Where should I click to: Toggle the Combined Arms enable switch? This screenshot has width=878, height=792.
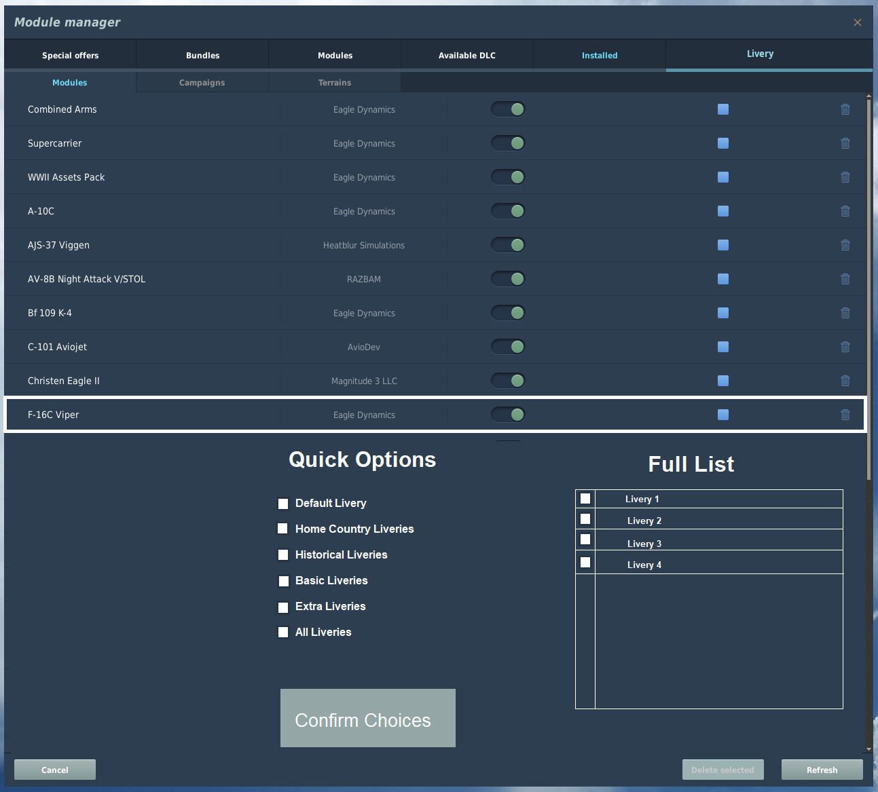(508, 109)
